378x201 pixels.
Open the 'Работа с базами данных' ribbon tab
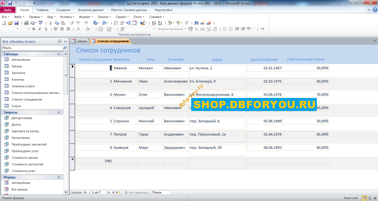click(129, 10)
